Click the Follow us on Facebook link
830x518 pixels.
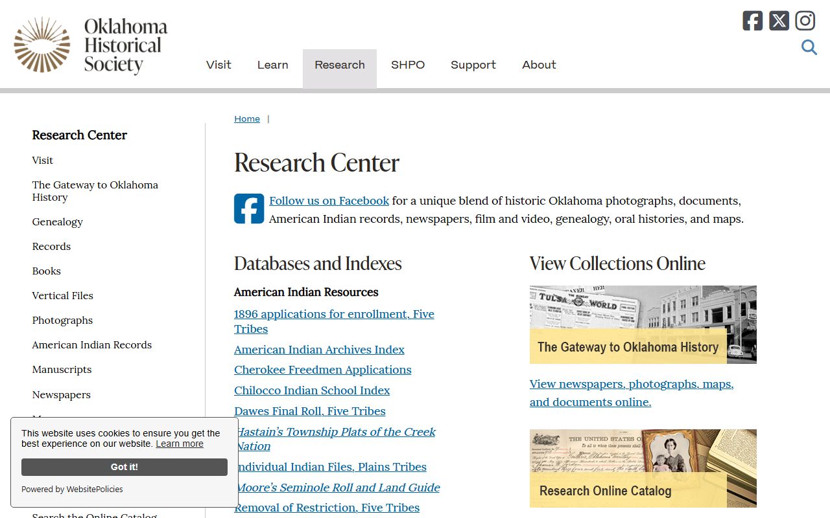click(329, 201)
